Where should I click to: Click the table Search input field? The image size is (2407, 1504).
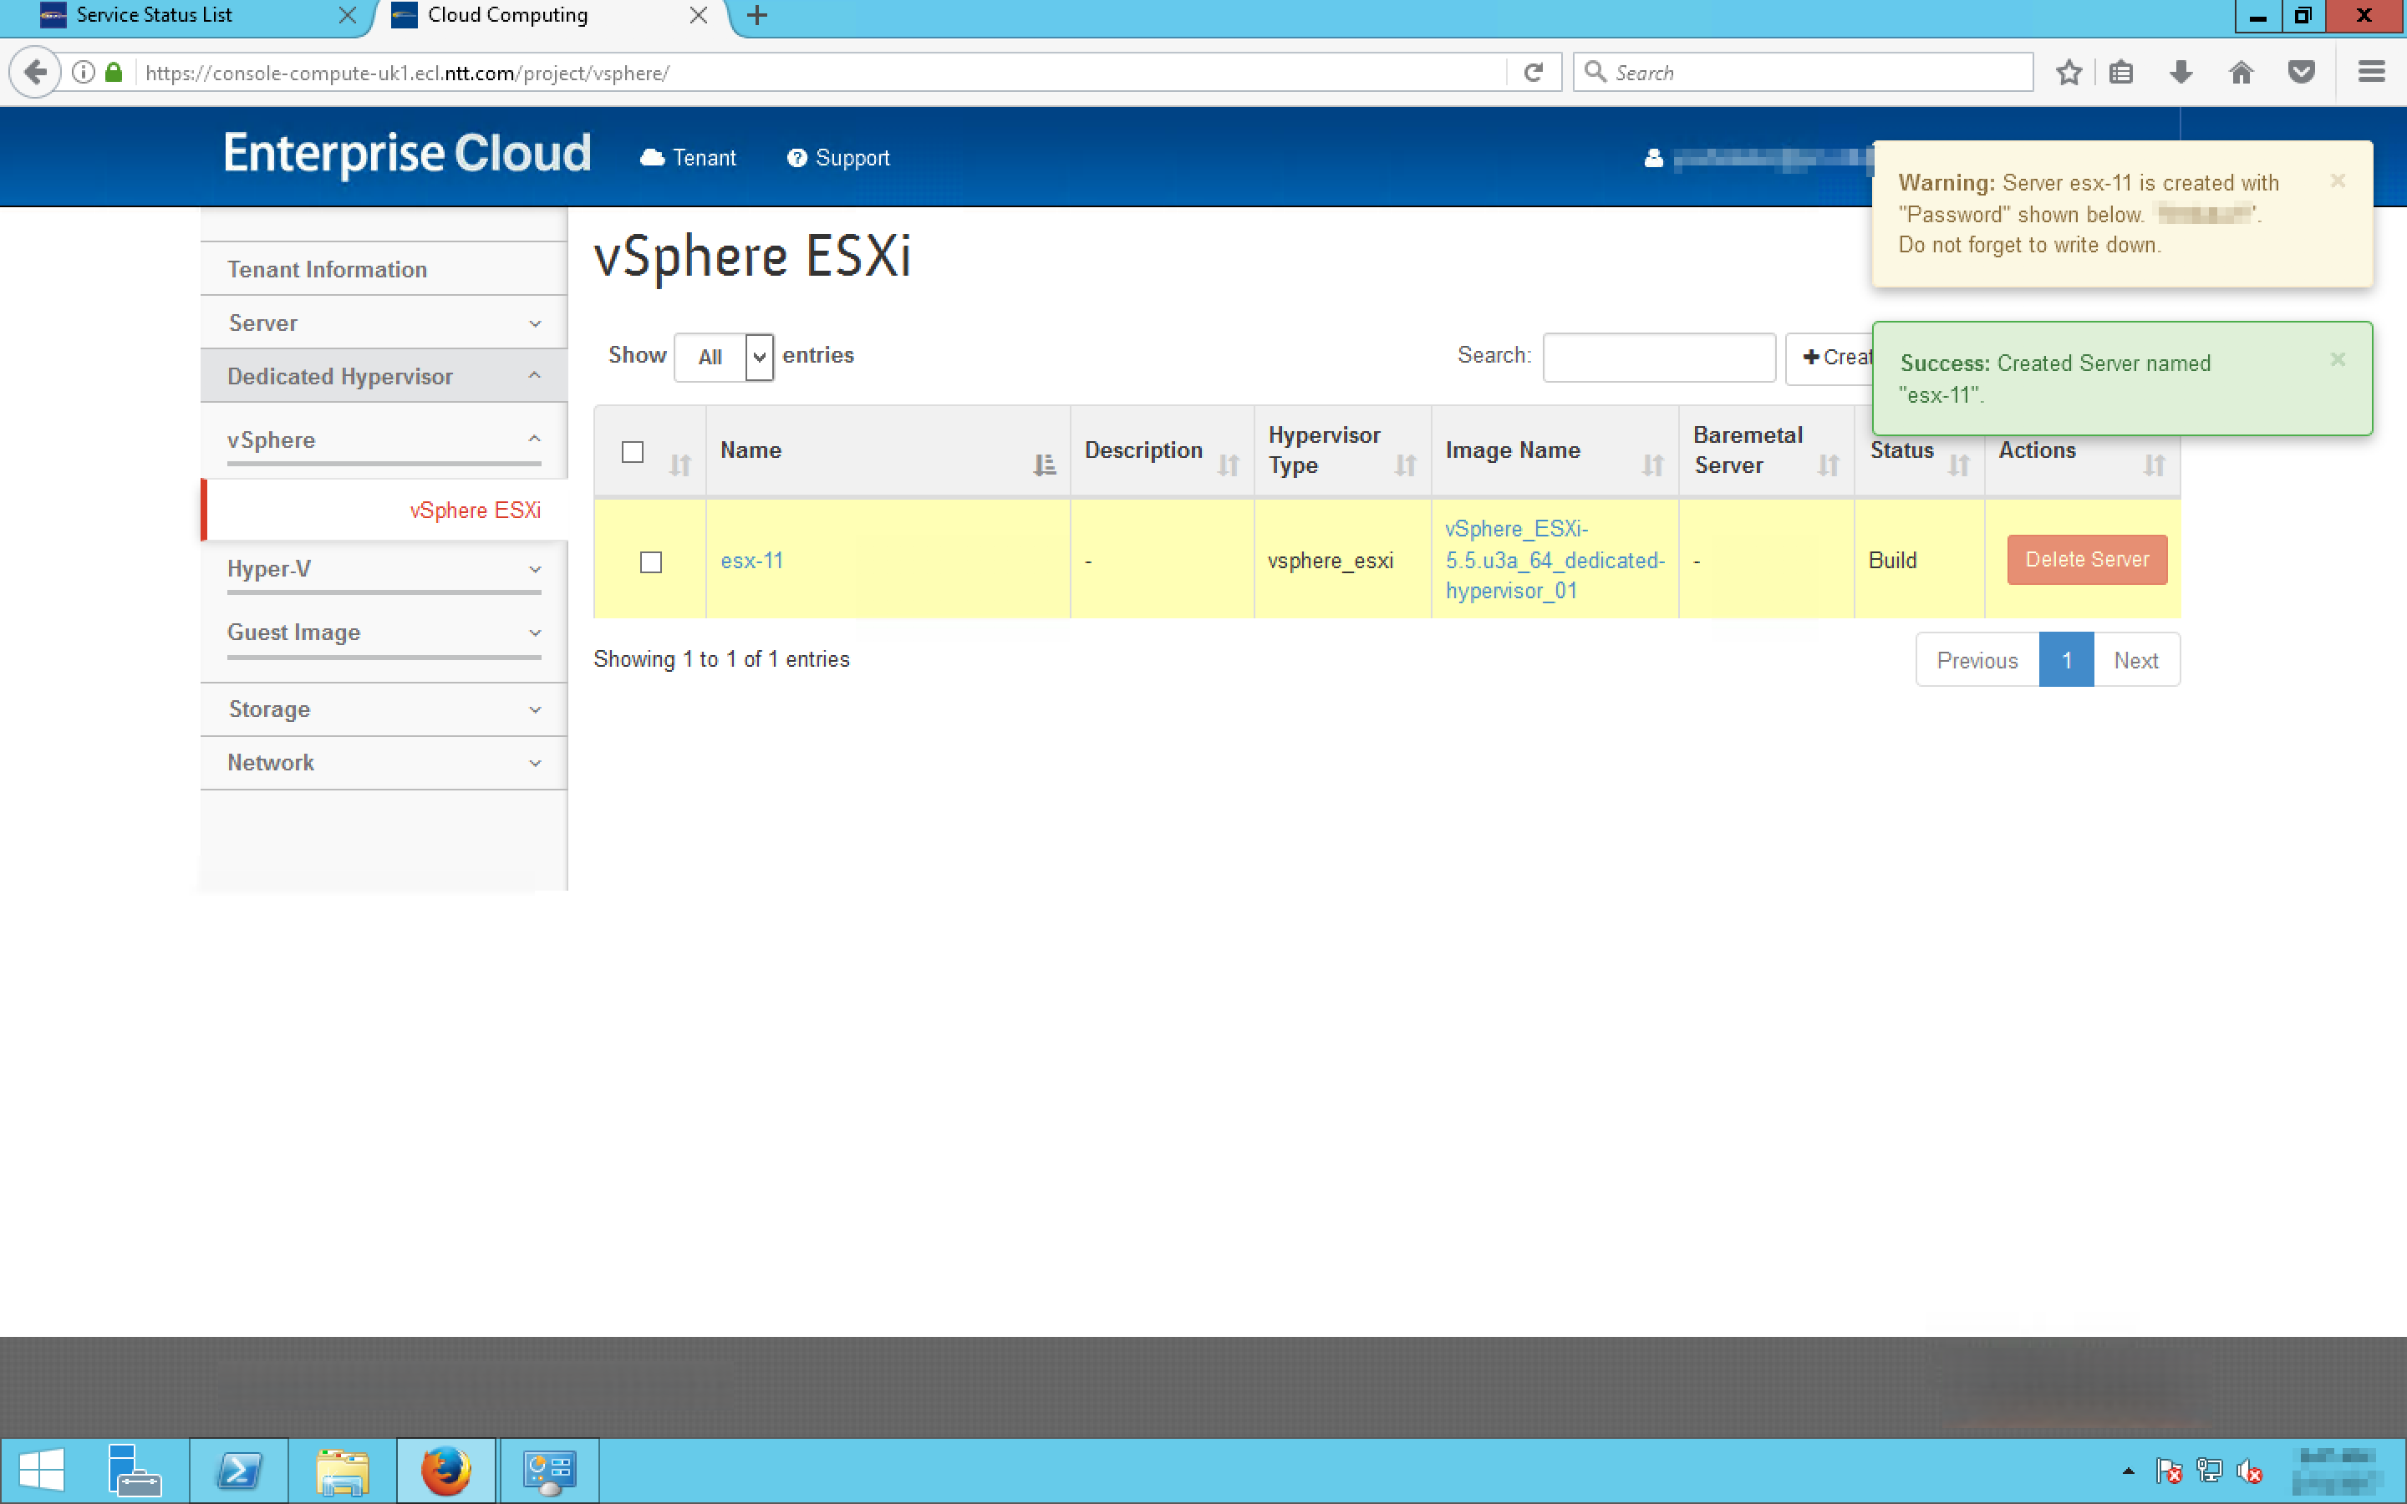pyautogui.click(x=1658, y=357)
